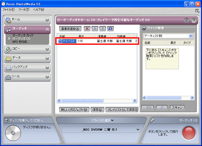The image size is (202, 146).
Task: Click quick search horizontal scrollbar thumb
Action: (x=164, y=98)
